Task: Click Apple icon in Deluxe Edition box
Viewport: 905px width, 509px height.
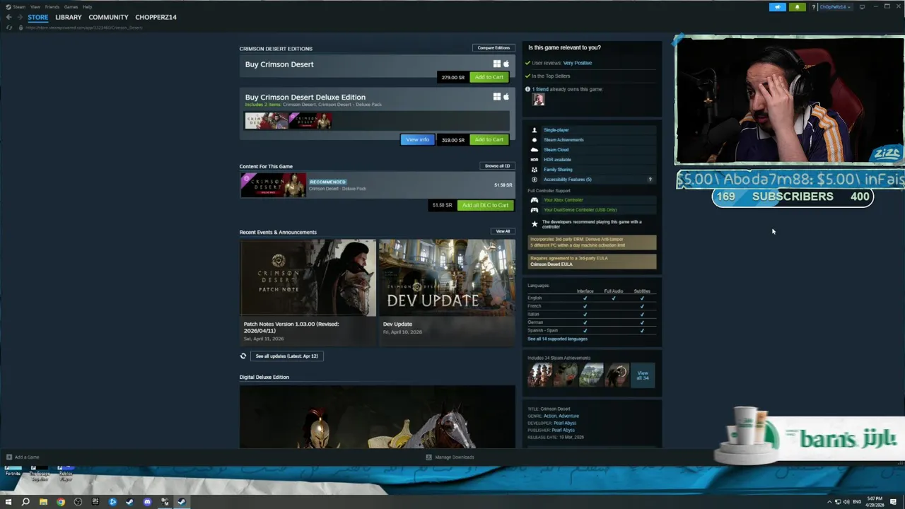Action: tap(506, 96)
